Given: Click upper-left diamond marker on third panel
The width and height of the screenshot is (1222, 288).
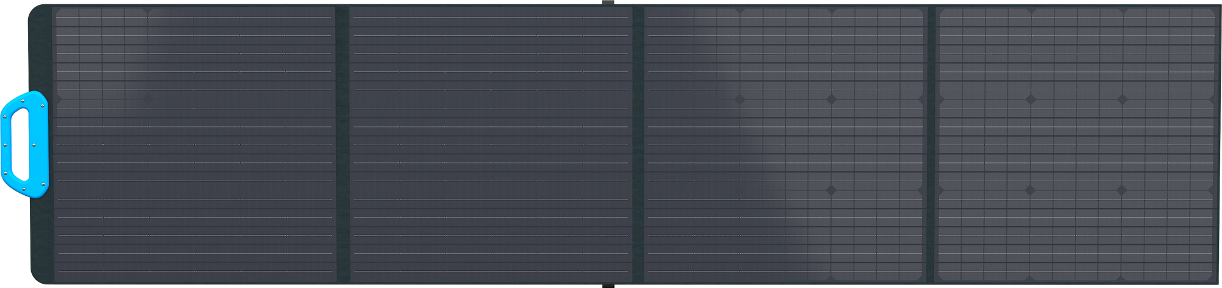Looking at the screenshot, I should pyautogui.click(x=739, y=99).
